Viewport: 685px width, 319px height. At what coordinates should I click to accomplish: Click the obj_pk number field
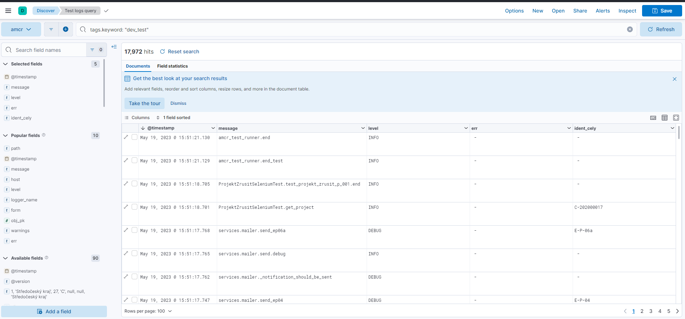click(x=18, y=221)
